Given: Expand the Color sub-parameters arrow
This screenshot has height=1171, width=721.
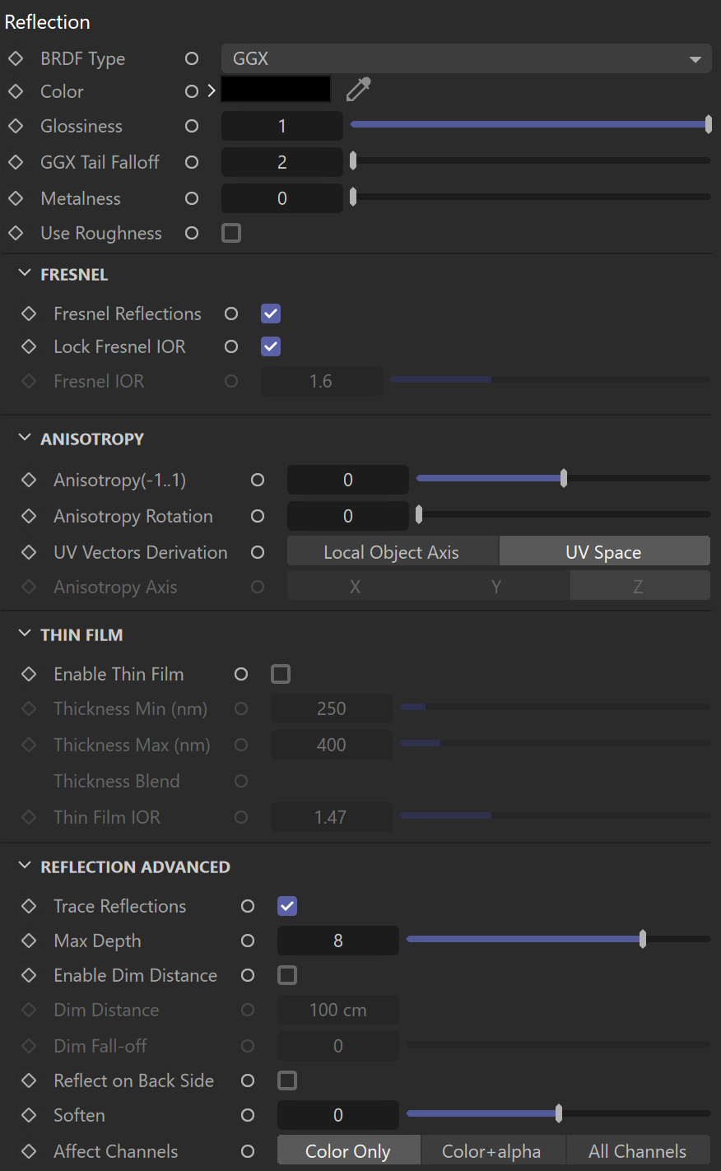Looking at the screenshot, I should pos(212,91).
